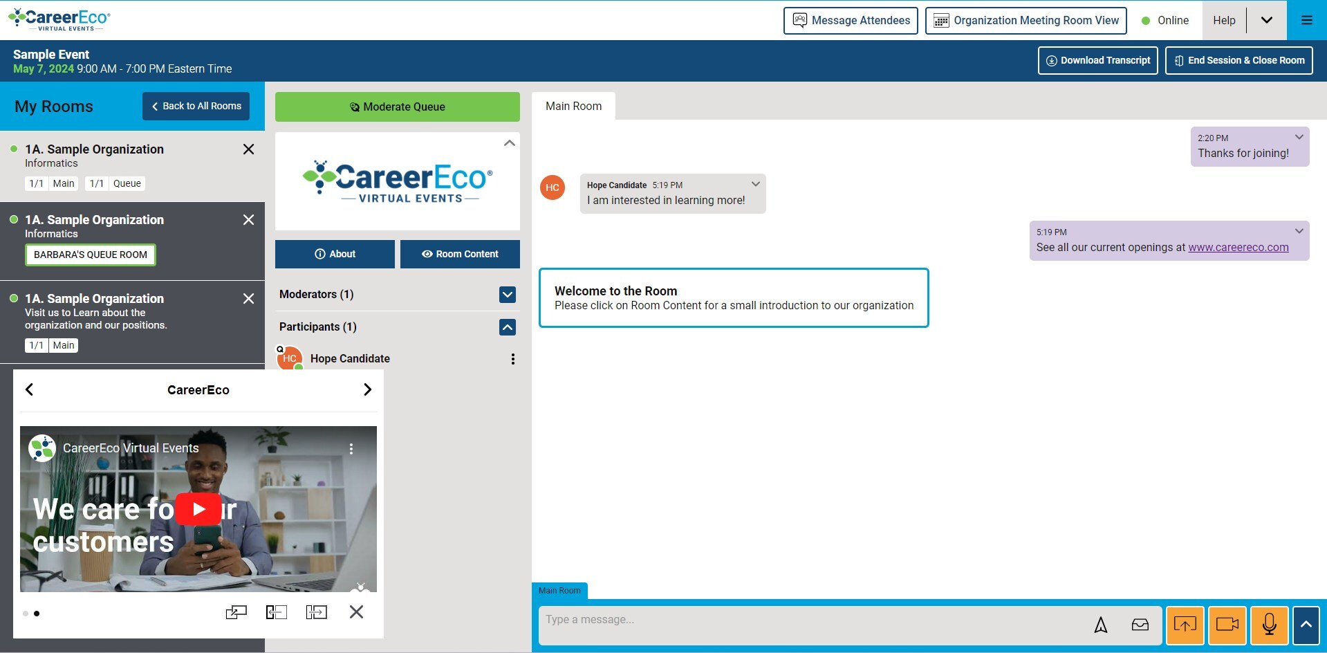Viewport: 1327px width, 653px height.
Task: Select the Main Room tab above message box
Action: pyautogui.click(x=559, y=591)
